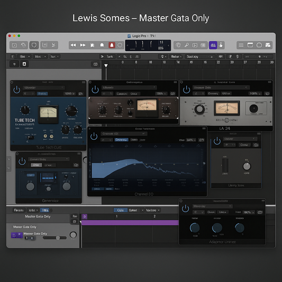Click the LCD position display
This screenshot has height=282, width=282.
[x=148, y=46]
